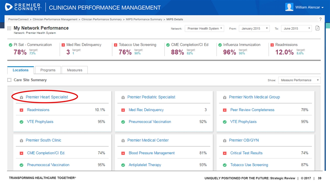Screen dimensions: 330x185
Task: Click the building icon for Premier Heart Specialist
Action: (x=21, y=97)
